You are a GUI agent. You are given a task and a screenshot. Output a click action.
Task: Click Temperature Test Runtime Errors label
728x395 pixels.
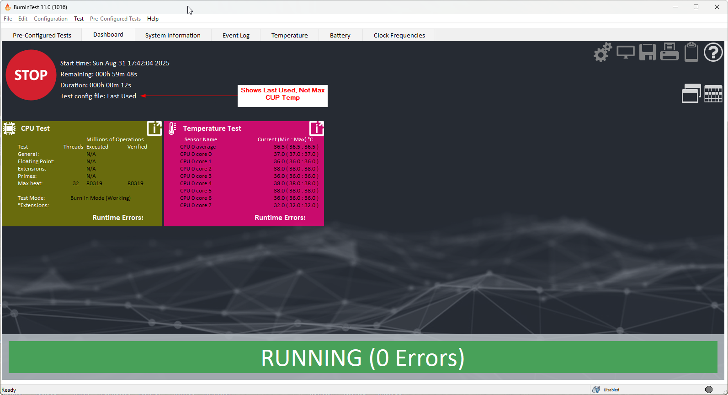(x=280, y=218)
